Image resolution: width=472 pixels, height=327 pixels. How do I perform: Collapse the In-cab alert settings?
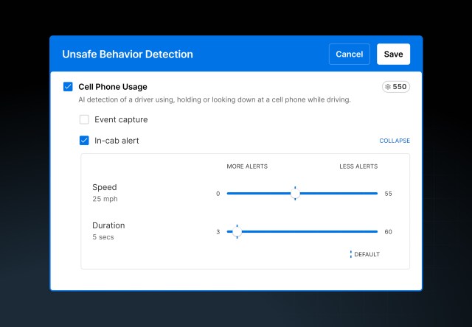[x=394, y=141]
